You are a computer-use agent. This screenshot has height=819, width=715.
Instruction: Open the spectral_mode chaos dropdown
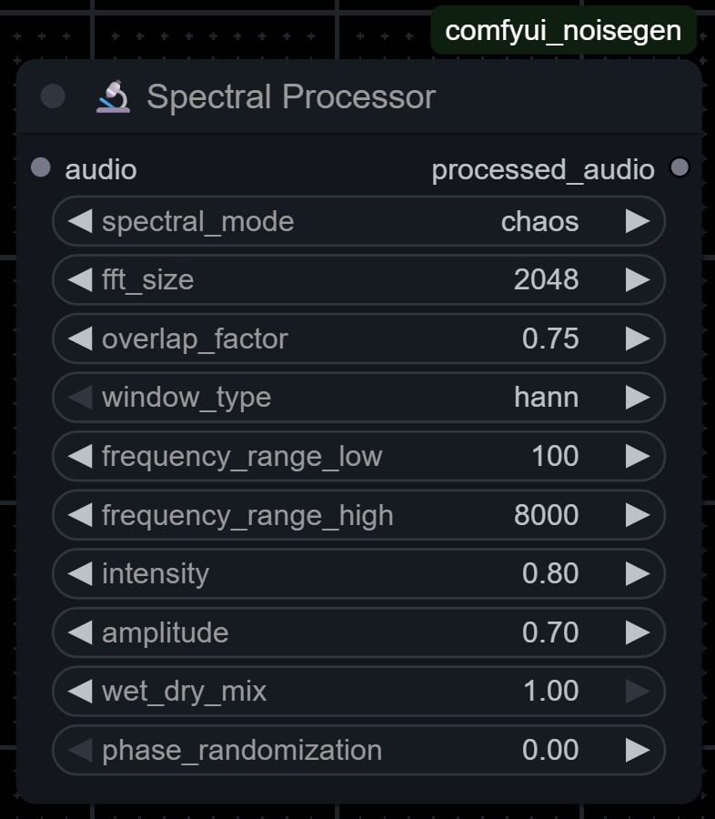pyautogui.click(x=539, y=221)
